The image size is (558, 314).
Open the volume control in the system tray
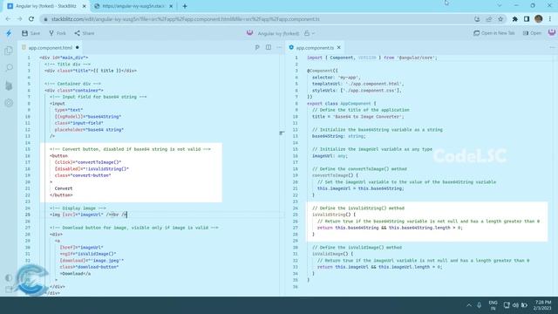click(515, 305)
